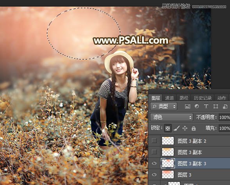230x185 pixels.
Task: Switch to the 动作 (Actions) tab
Action: tap(222, 98)
